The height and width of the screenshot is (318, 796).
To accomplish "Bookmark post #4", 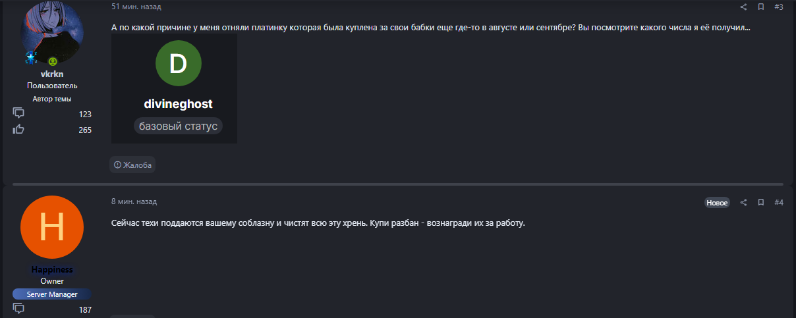I will pyautogui.click(x=760, y=203).
